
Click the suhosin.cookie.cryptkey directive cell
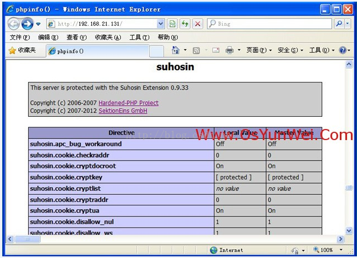coord(121,177)
